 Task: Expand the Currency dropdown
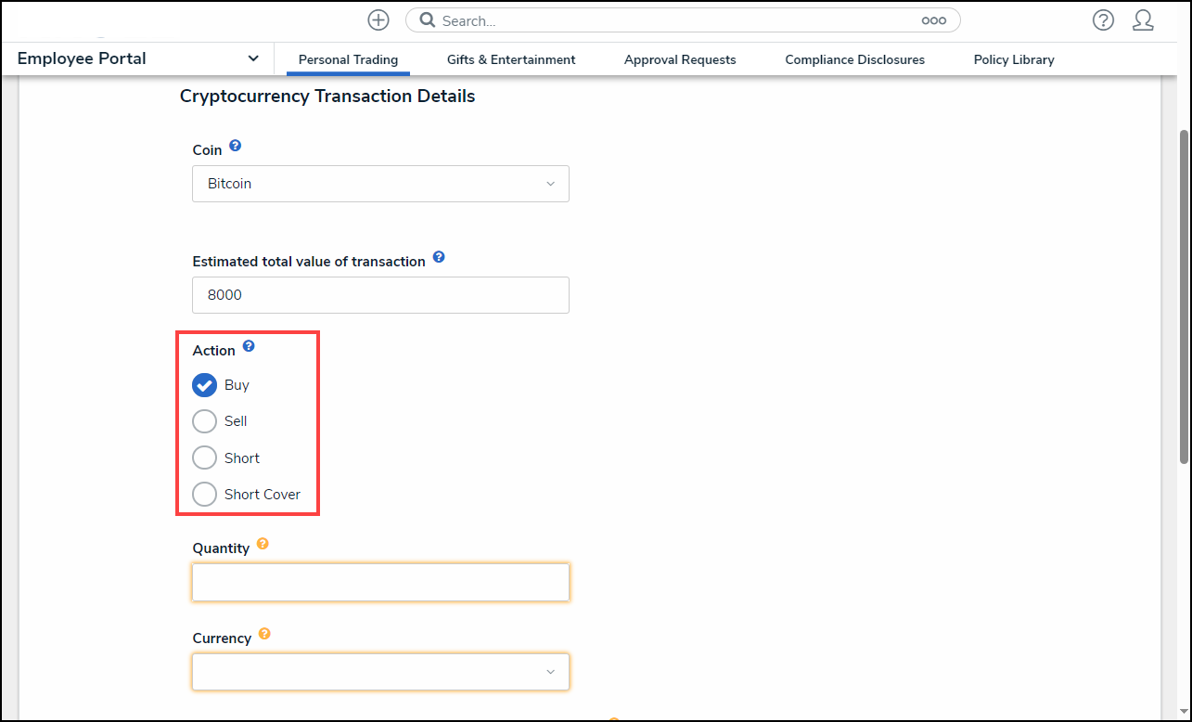(380, 672)
